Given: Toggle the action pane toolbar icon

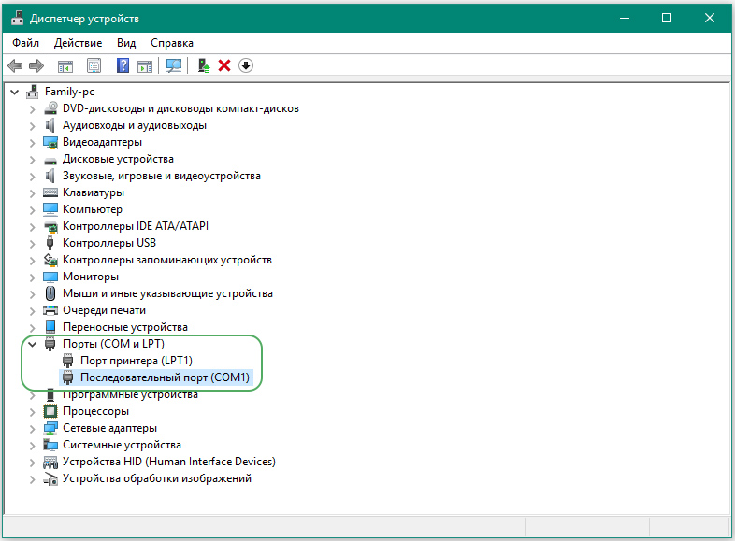Looking at the screenshot, I should point(145,66).
